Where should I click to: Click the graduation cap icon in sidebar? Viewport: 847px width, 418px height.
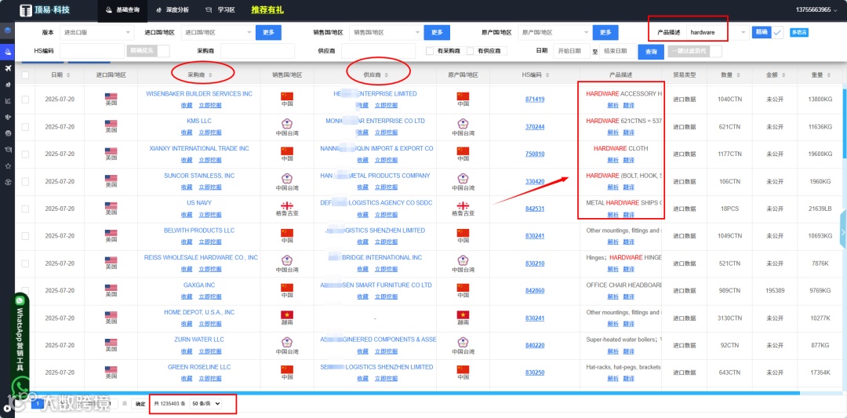tap(8, 149)
